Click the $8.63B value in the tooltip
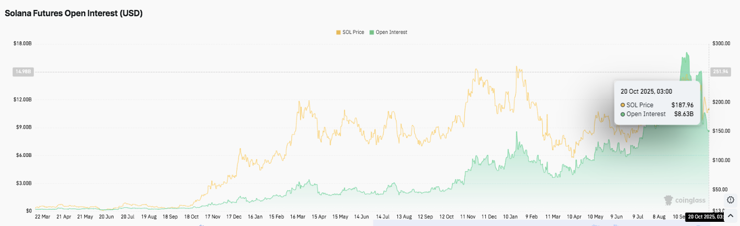The width and height of the screenshot is (740, 226). point(683,114)
